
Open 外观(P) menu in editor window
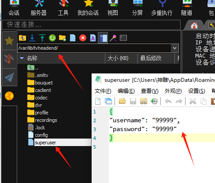[x=173, y=91]
